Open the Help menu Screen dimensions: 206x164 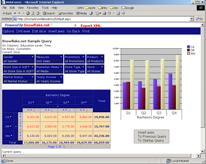(x=54, y=8)
